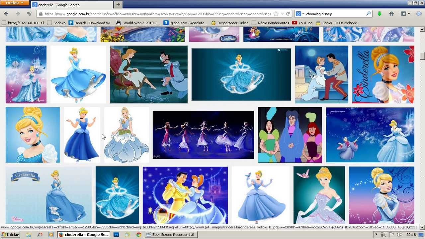
Task: Open the Google search engine selector dropdown
Action: coord(300,14)
